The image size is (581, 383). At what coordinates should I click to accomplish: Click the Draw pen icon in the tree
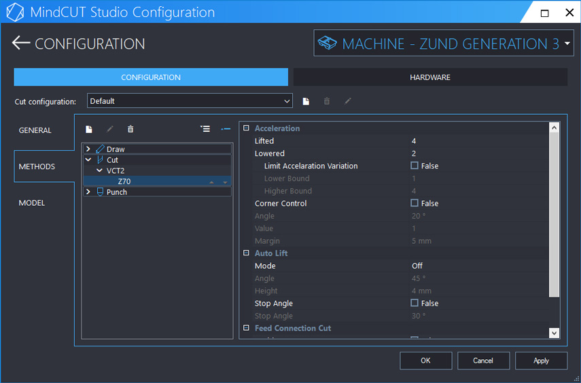pos(100,149)
